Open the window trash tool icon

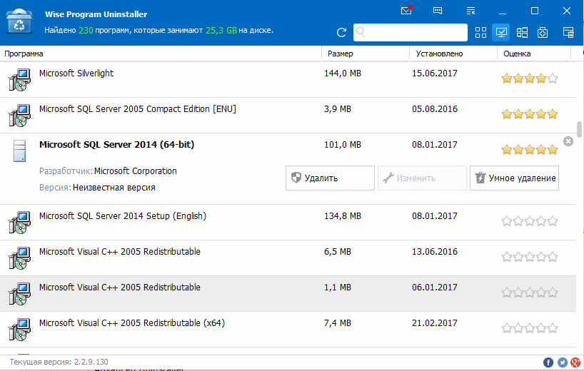coord(568,32)
